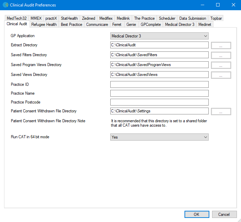Browse for the Saved Views Directory
This screenshot has height=222, width=241.
pyautogui.click(x=221, y=75)
